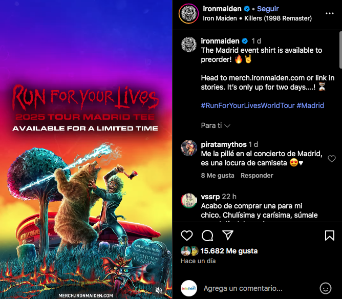
Task: Open the three-dots more options menu
Action: click(x=330, y=13)
